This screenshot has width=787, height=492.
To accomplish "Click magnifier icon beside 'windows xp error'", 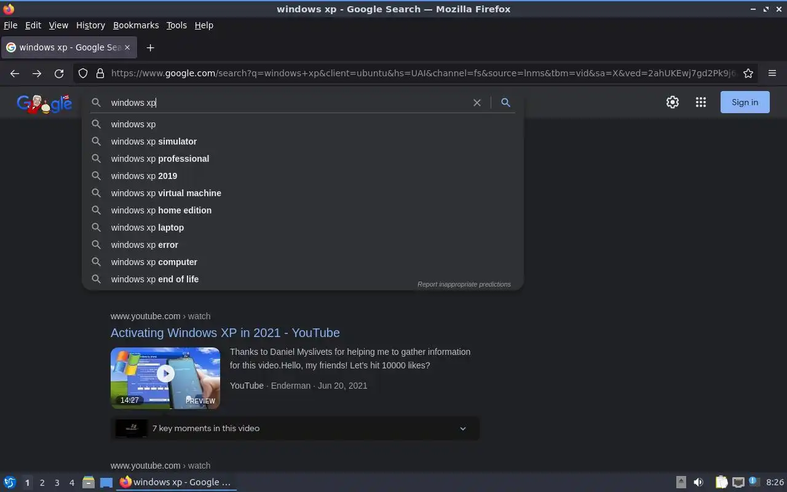I will [x=97, y=245].
